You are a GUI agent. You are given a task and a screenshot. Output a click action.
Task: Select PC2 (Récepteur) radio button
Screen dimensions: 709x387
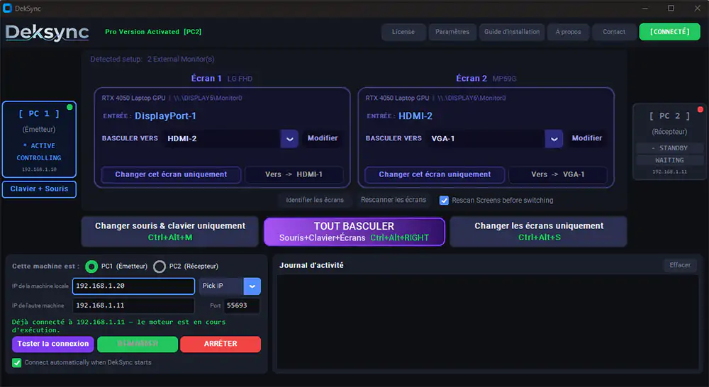tap(159, 267)
